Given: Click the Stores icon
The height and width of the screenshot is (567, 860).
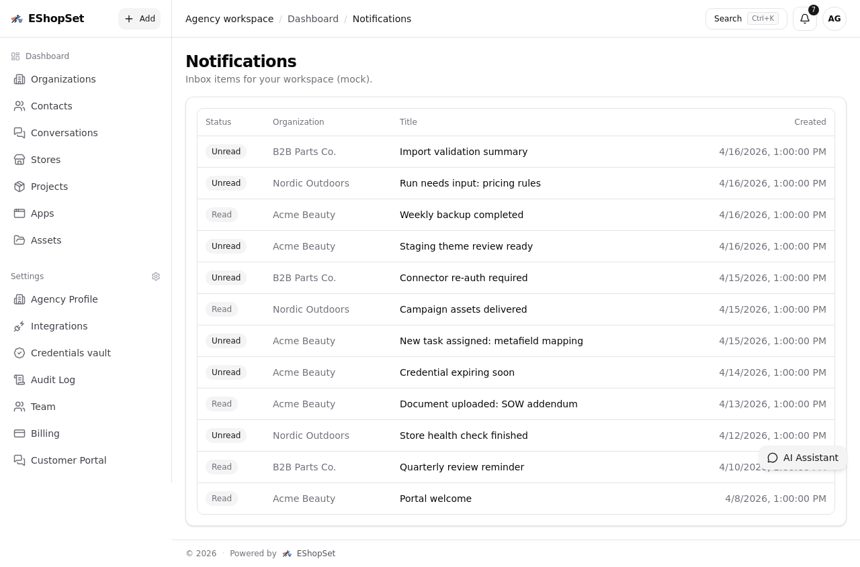Looking at the screenshot, I should coord(19,160).
